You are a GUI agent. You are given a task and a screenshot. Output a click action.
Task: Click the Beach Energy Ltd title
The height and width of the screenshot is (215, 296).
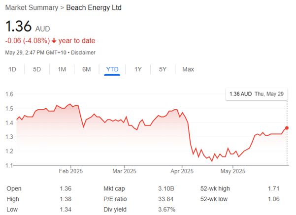[x=94, y=8]
